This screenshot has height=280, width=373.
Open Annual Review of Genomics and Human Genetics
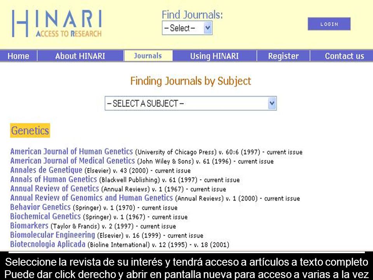(x=91, y=198)
